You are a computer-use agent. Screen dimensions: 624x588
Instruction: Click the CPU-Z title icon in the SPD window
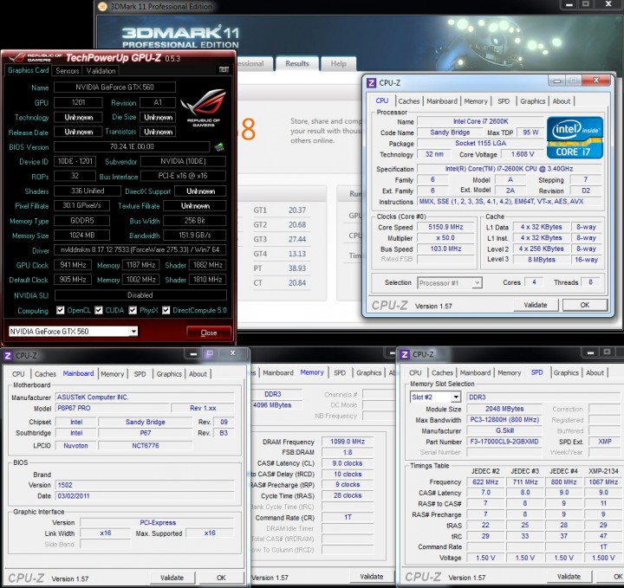(405, 354)
